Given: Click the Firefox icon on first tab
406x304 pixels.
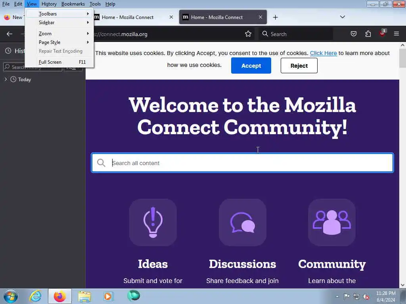Looking at the screenshot, I should 7,17.
